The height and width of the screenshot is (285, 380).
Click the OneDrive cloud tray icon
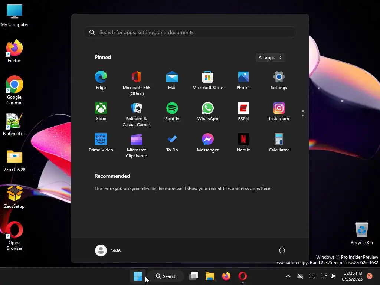coord(300,276)
